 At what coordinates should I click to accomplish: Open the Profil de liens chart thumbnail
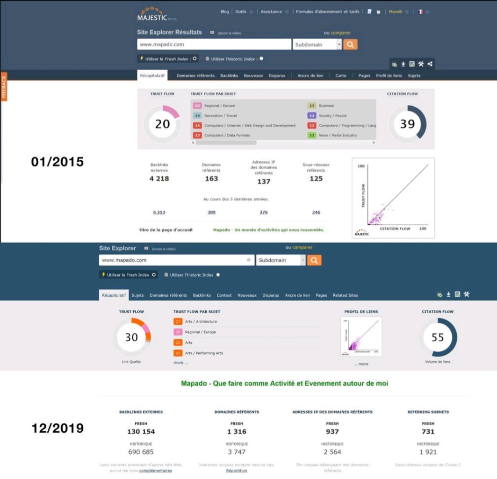pos(361,337)
